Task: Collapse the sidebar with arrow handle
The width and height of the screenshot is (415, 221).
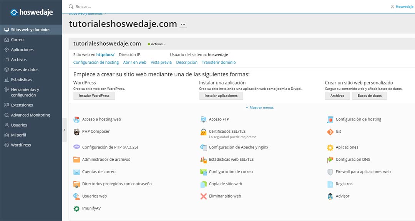Action: pos(64,130)
